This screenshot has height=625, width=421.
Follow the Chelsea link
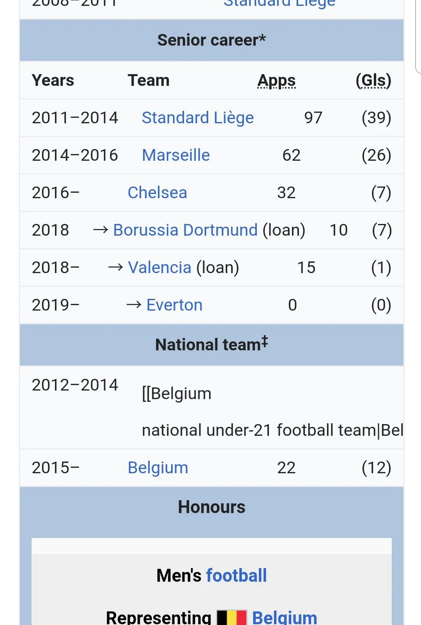coord(157,192)
